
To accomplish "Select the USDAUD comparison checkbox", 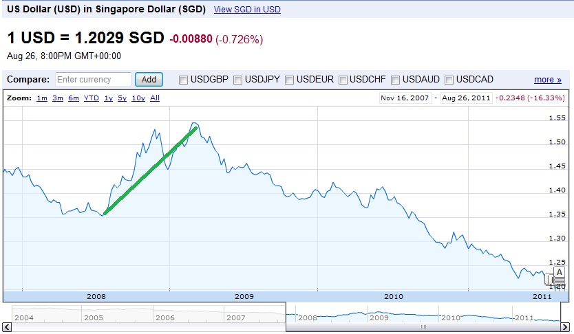I will click(396, 80).
